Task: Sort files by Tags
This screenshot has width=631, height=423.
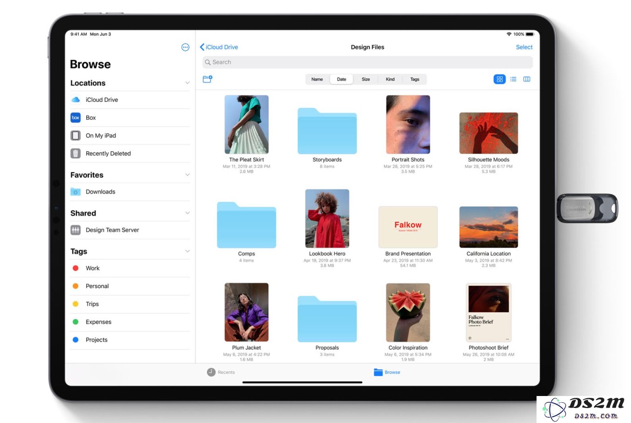Action: tap(415, 79)
